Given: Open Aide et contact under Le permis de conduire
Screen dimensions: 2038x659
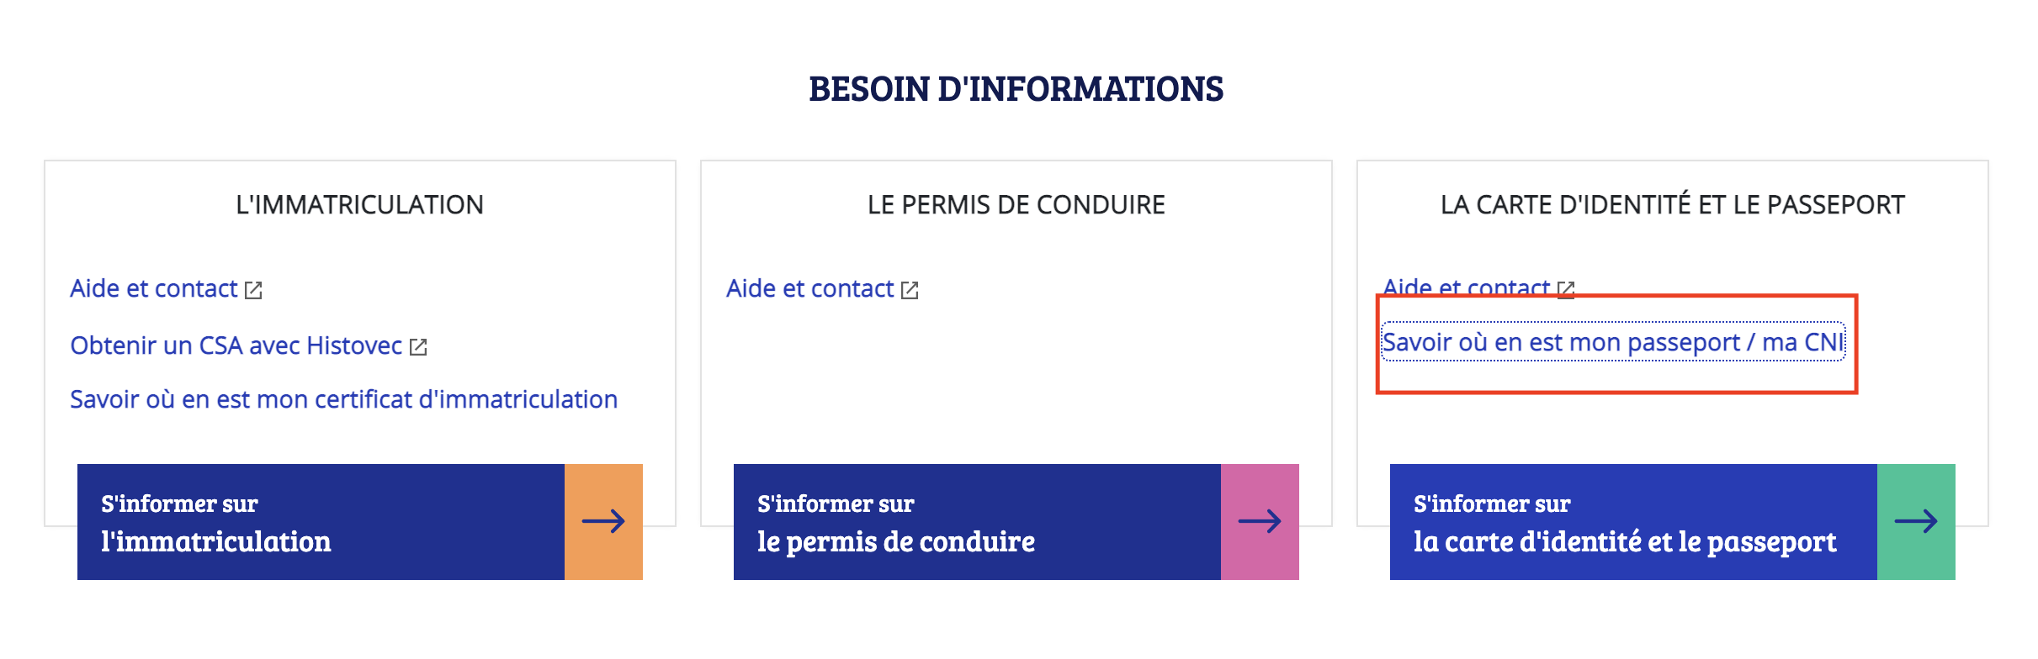Looking at the screenshot, I should (810, 288).
